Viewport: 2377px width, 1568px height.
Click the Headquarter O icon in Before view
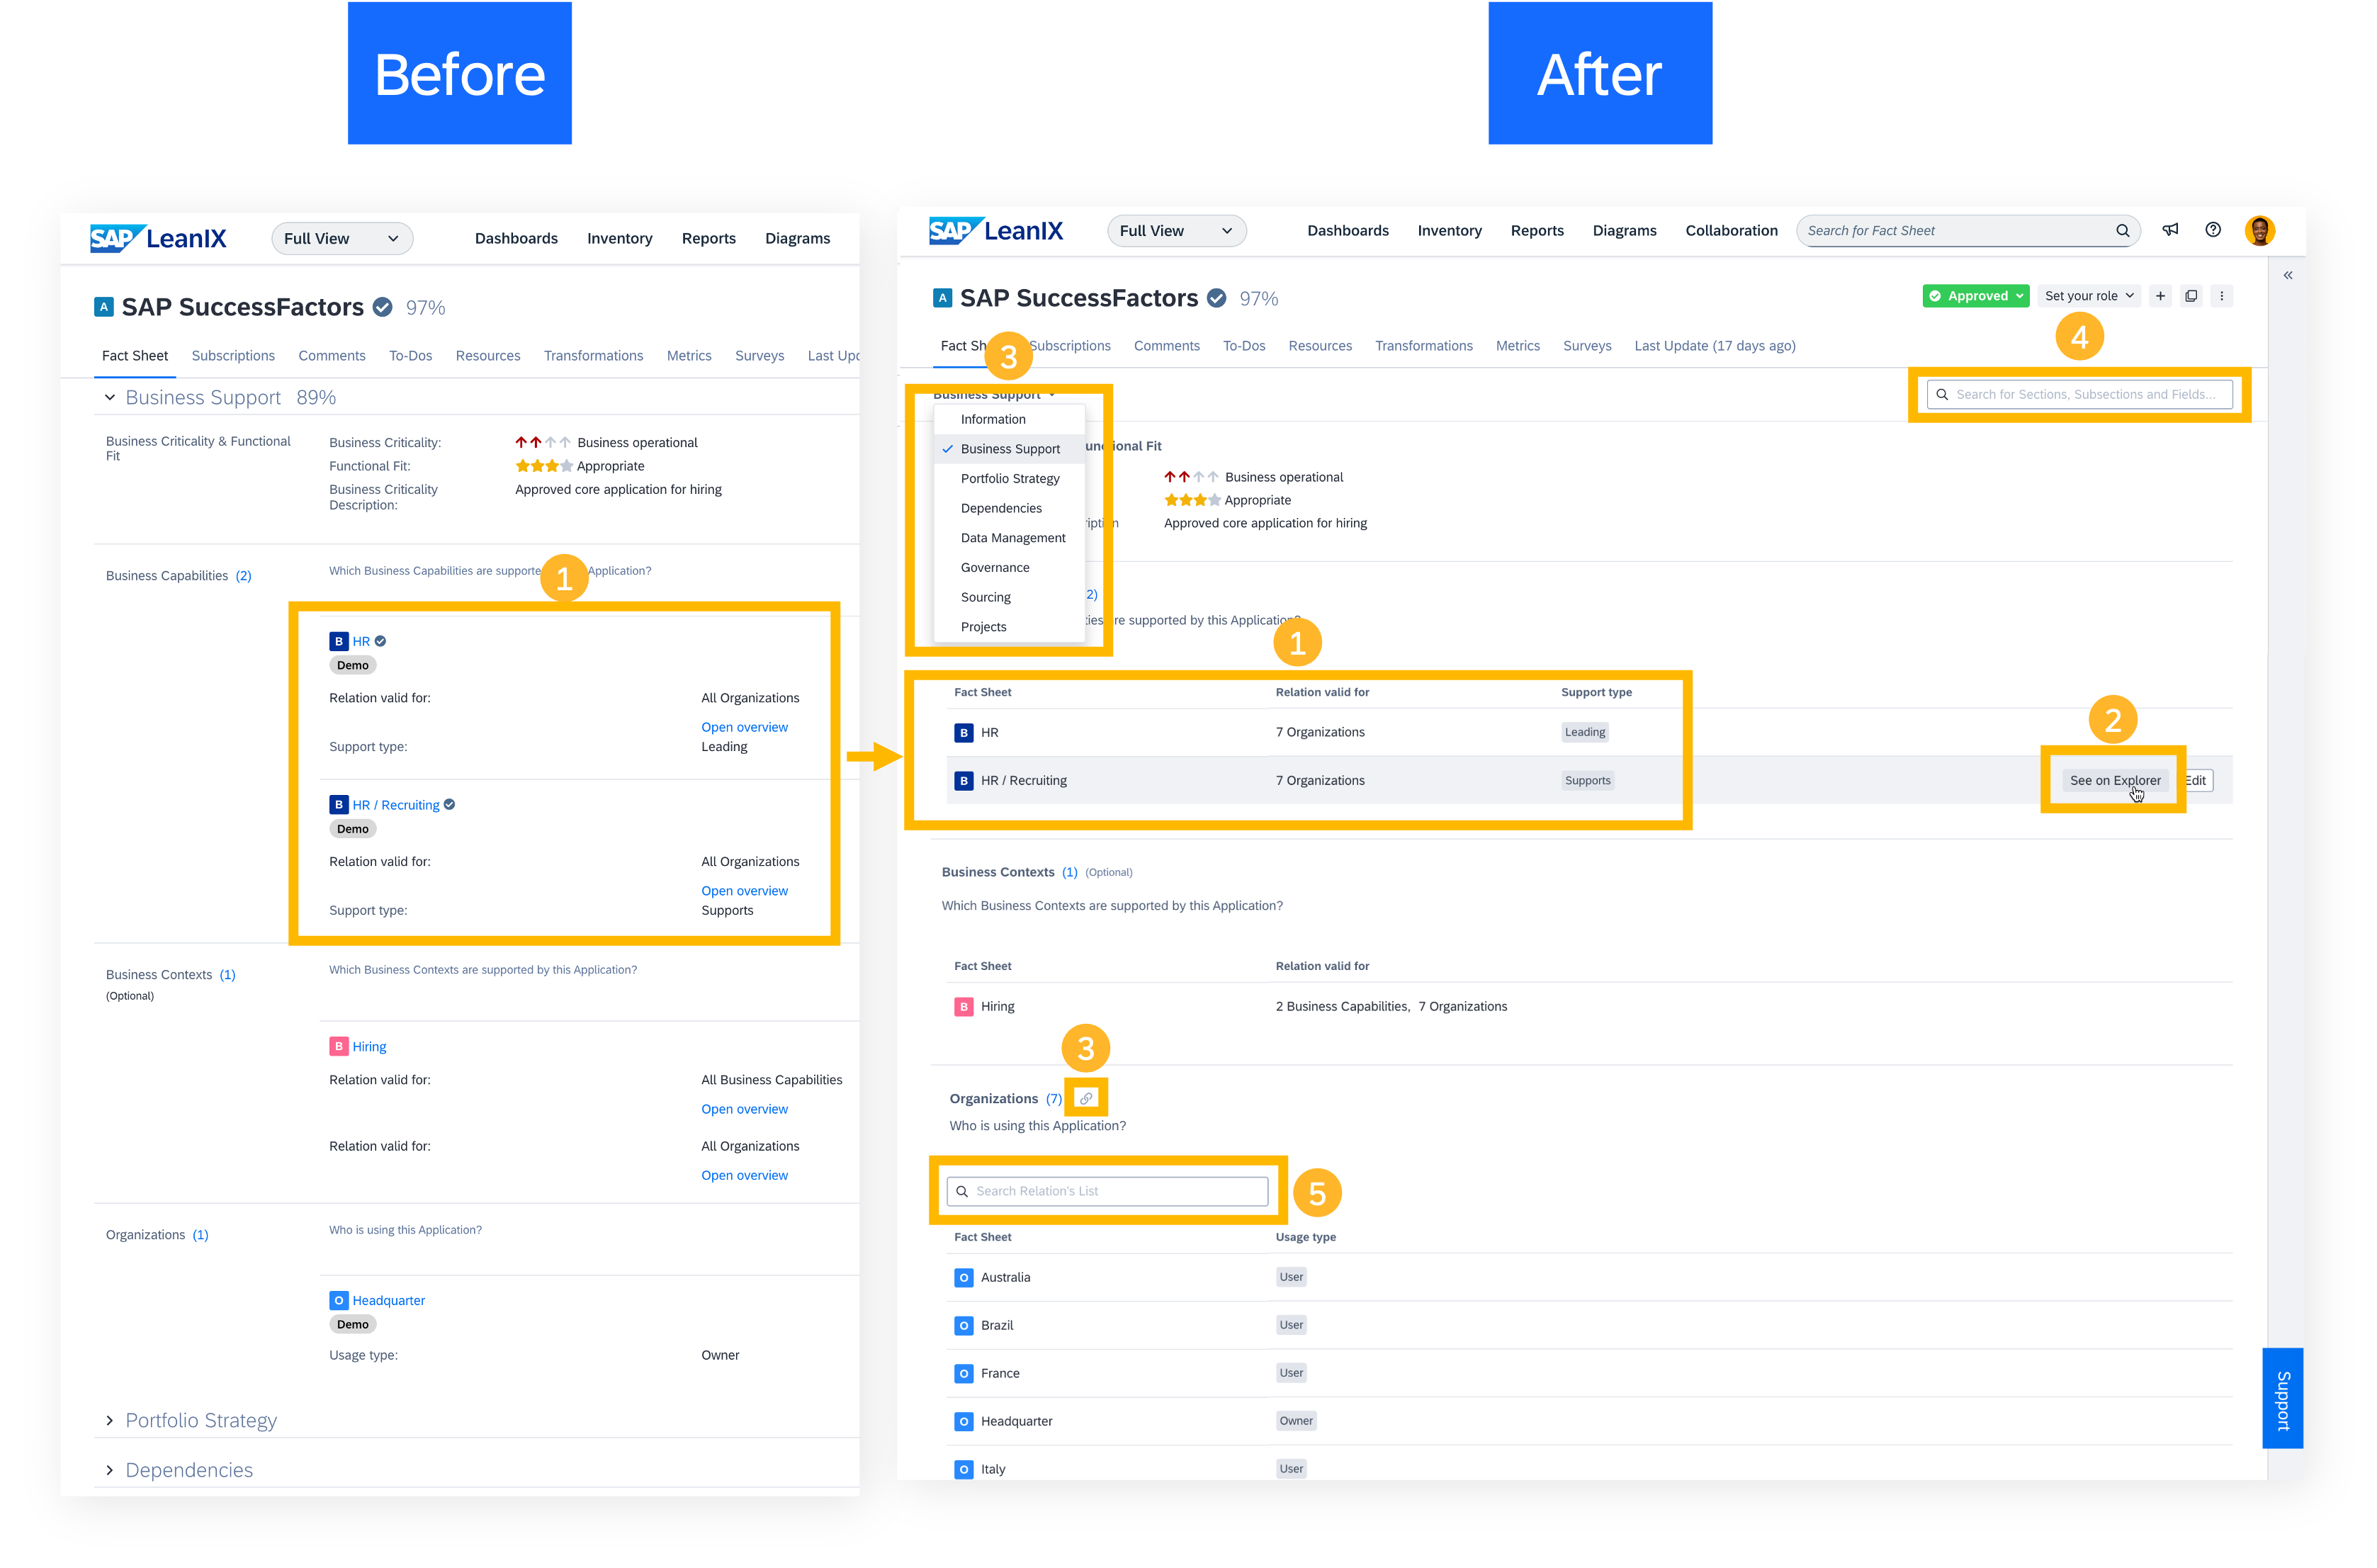tap(339, 1300)
